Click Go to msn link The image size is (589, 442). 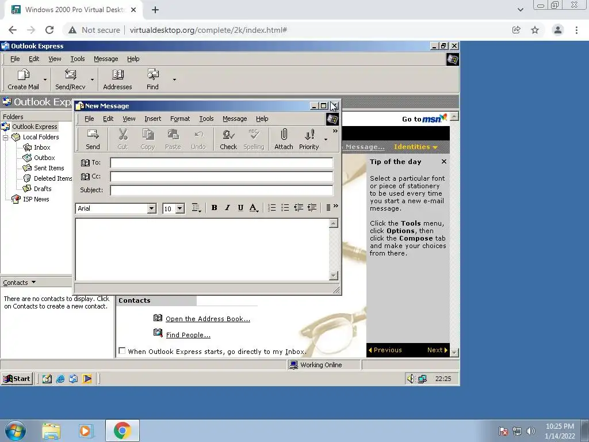point(424,119)
